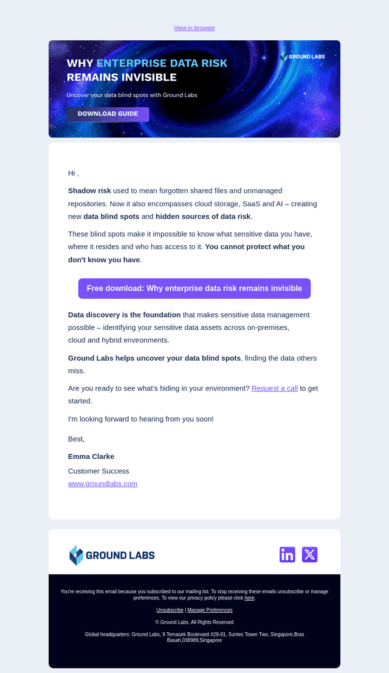Open the privacy policy 'here' link

[x=249, y=598]
